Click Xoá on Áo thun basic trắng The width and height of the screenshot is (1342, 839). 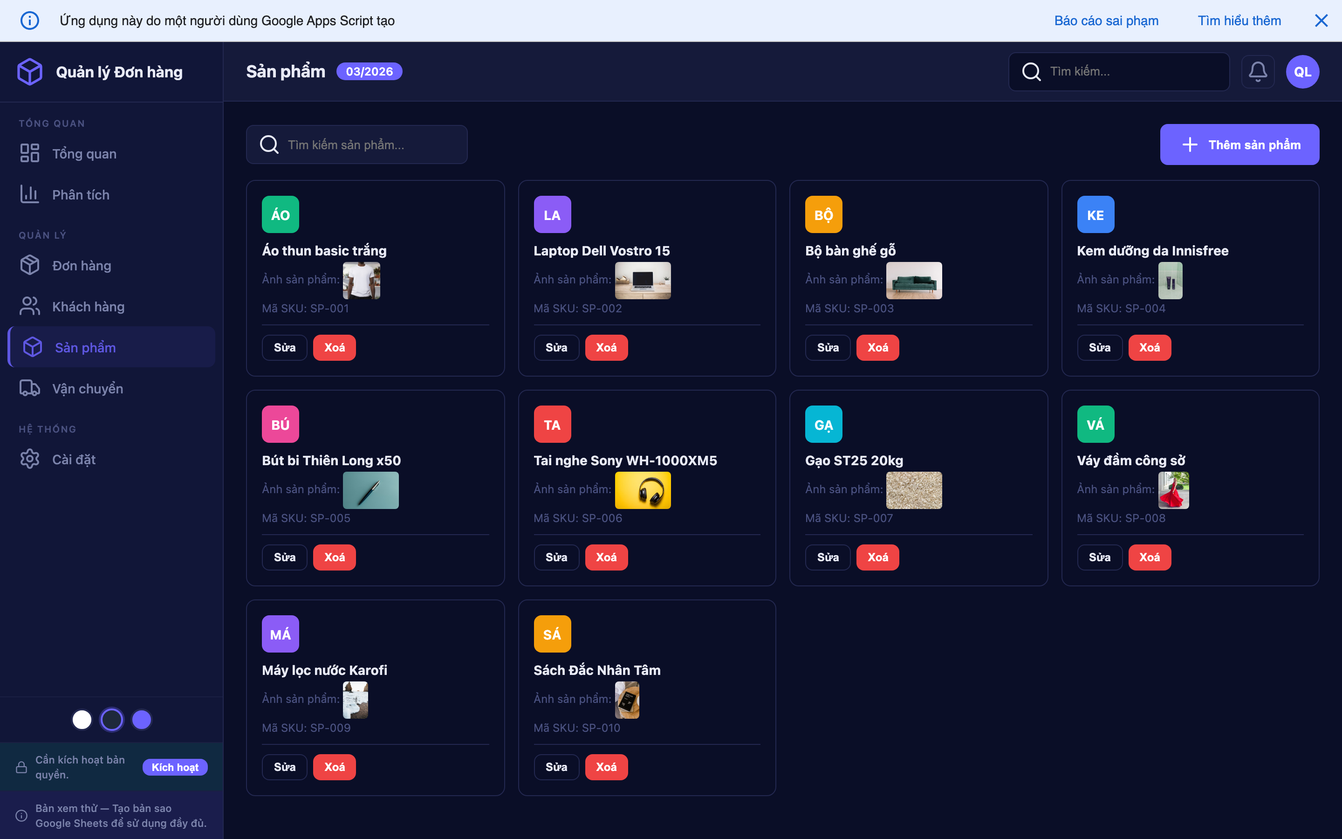(335, 347)
